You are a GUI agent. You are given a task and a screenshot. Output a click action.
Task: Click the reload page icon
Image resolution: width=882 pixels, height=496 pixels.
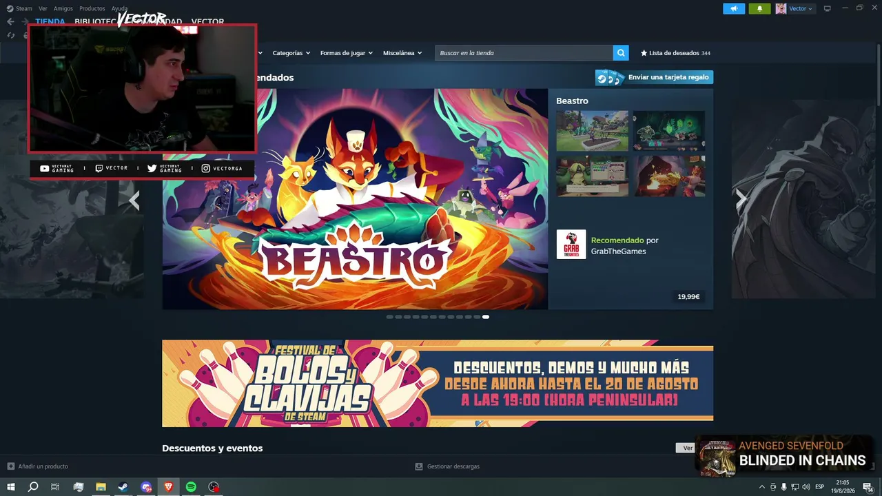pyautogui.click(x=10, y=35)
